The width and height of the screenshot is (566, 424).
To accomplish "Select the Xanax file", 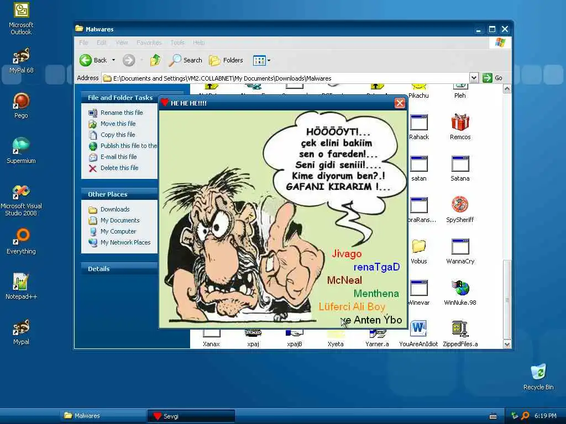I will (211, 339).
